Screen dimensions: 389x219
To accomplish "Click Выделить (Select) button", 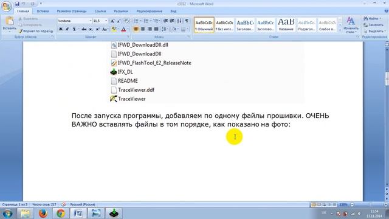I will [374, 31].
